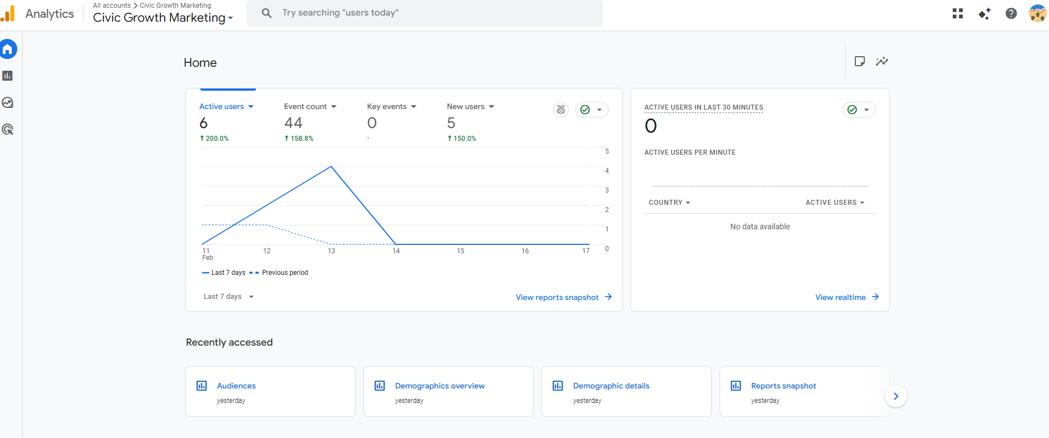1049x438 pixels.
Task: Click the Reports snapshot card icon
Action: pos(736,386)
